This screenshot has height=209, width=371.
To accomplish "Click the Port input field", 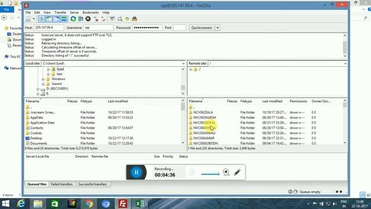I will pos(179,27).
